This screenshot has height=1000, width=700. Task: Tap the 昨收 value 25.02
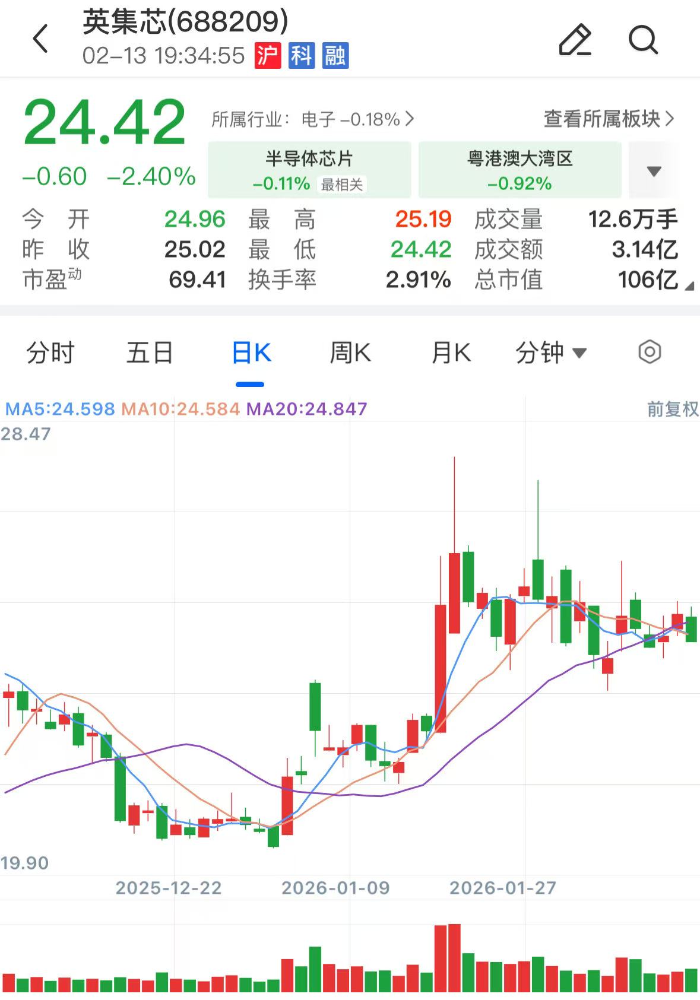pos(195,249)
